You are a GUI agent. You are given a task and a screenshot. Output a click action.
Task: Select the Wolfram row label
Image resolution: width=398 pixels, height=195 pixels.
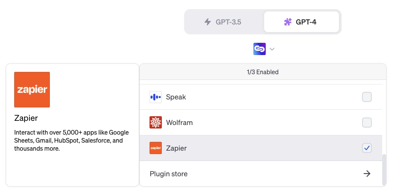coord(179,123)
